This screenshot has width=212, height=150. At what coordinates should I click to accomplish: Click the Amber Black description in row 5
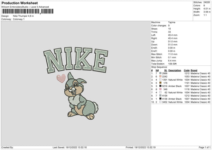175,86
